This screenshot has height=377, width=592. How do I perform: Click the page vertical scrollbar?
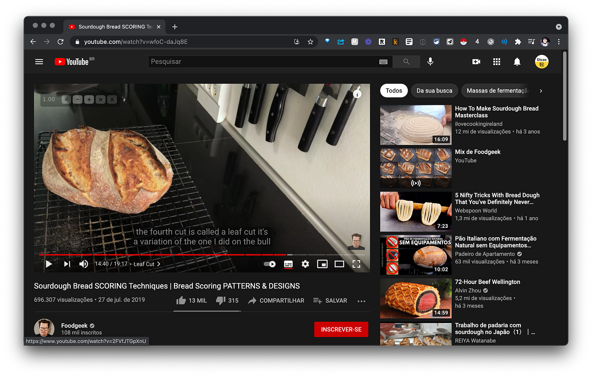coord(565,97)
